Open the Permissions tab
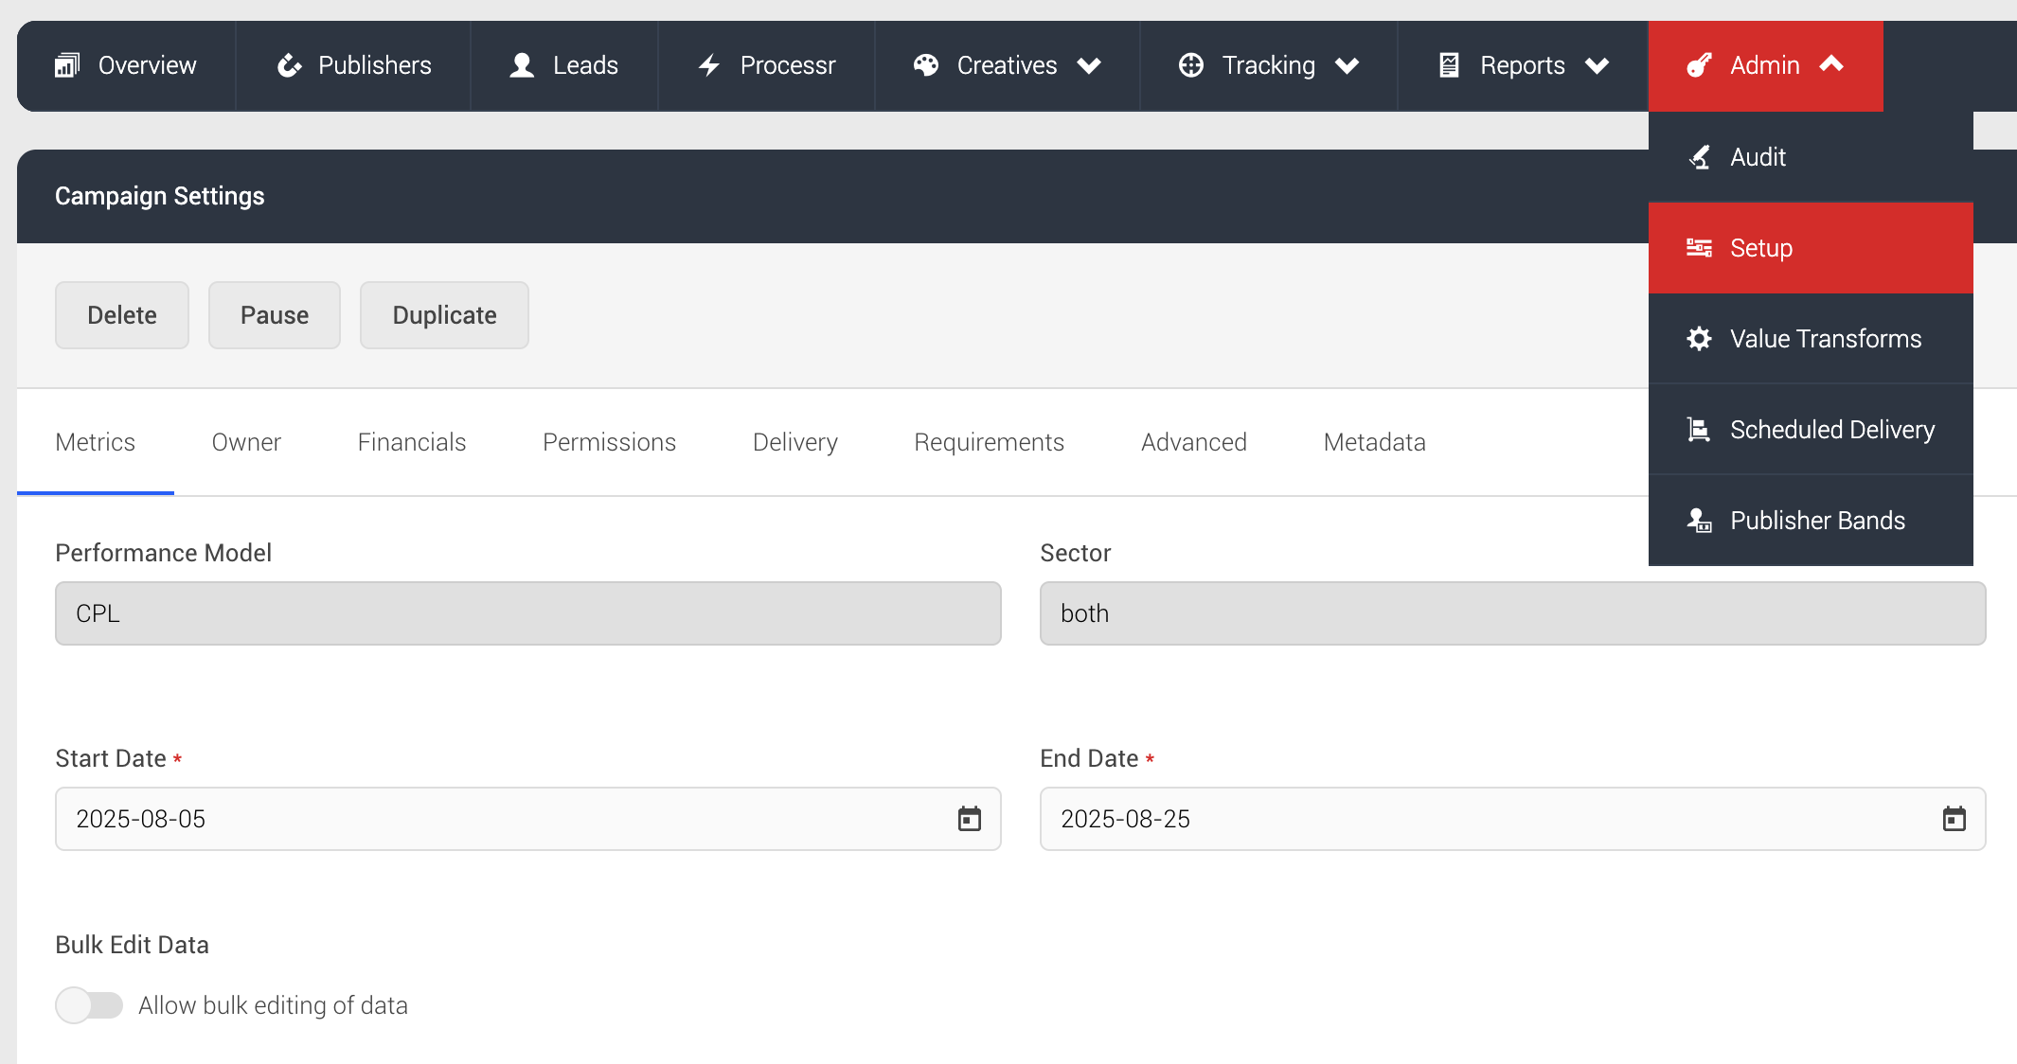Image resolution: width=2017 pixels, height=1064 pixels. tap(609, 442)
